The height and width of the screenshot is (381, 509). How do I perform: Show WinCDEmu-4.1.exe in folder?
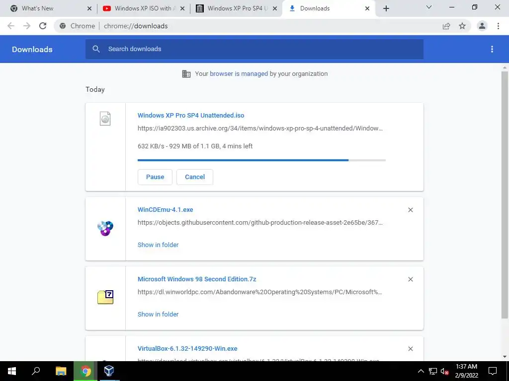pos(158,245)
